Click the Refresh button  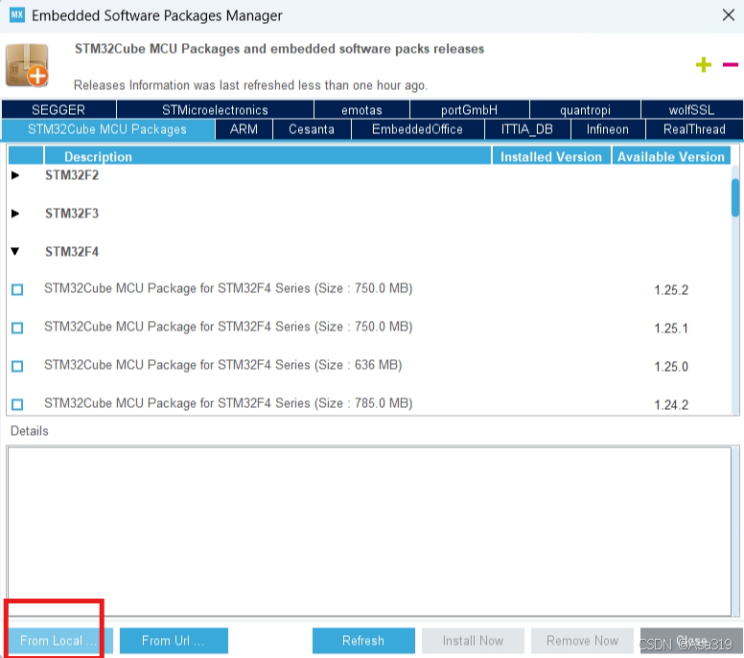363,641
